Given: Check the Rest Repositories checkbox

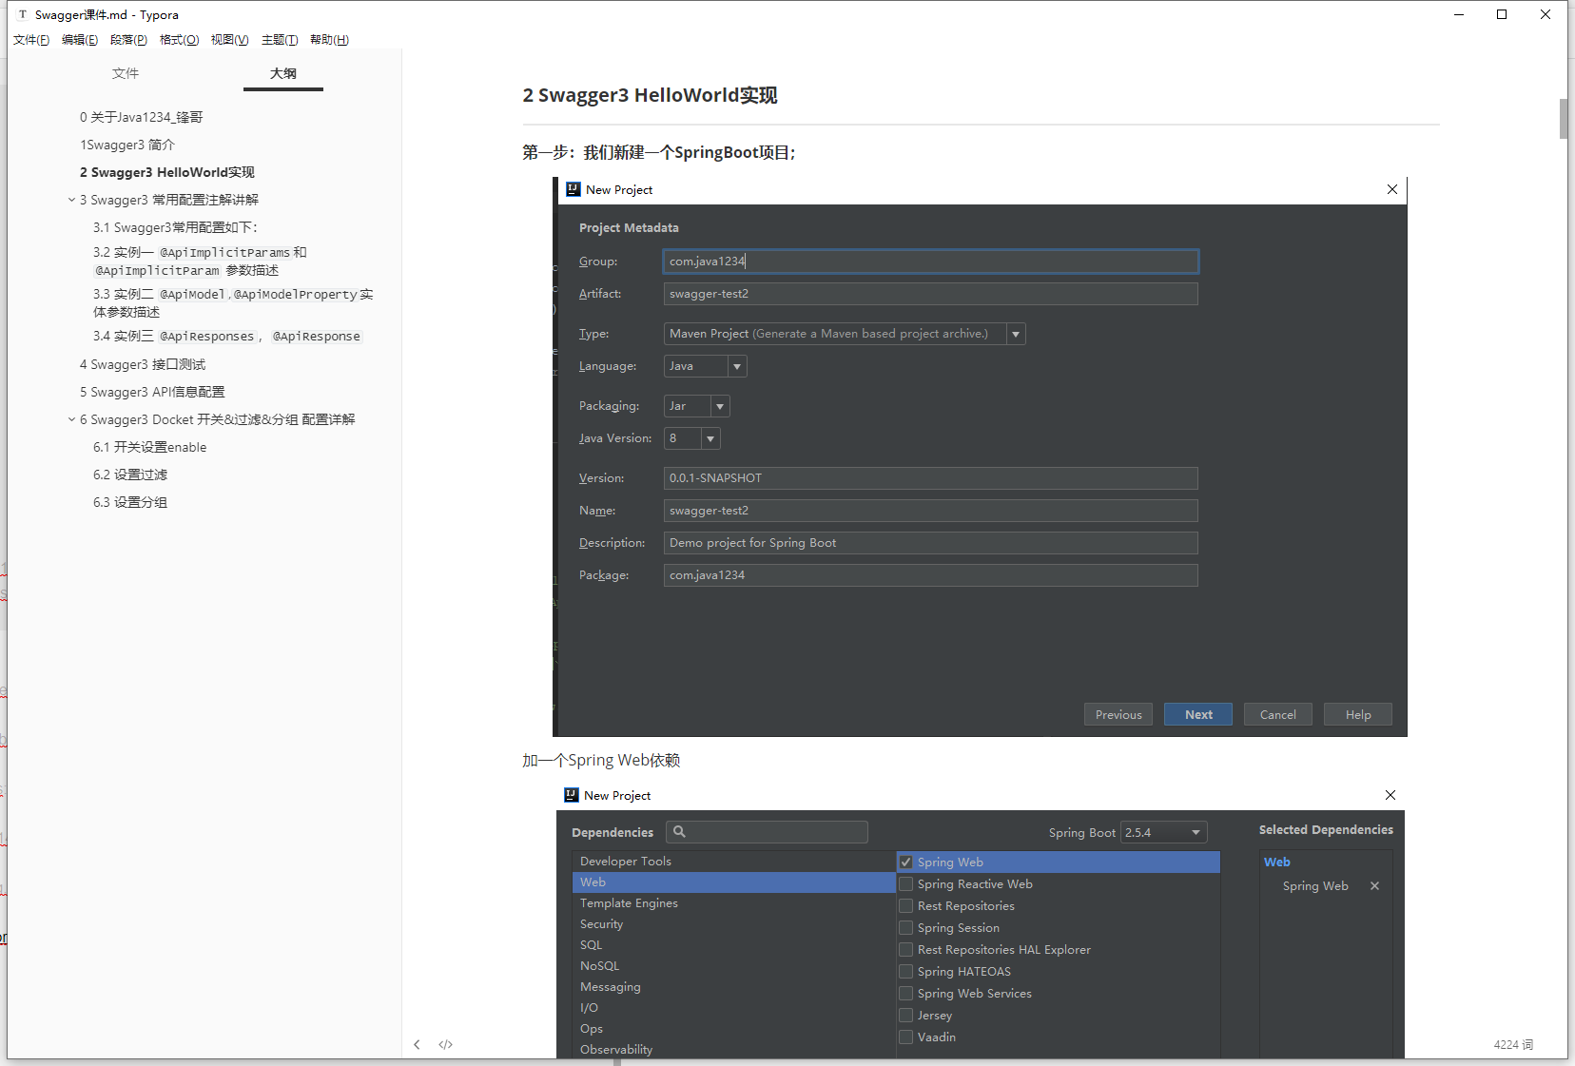Looking at the screenshot, I should tap(906, 906).
